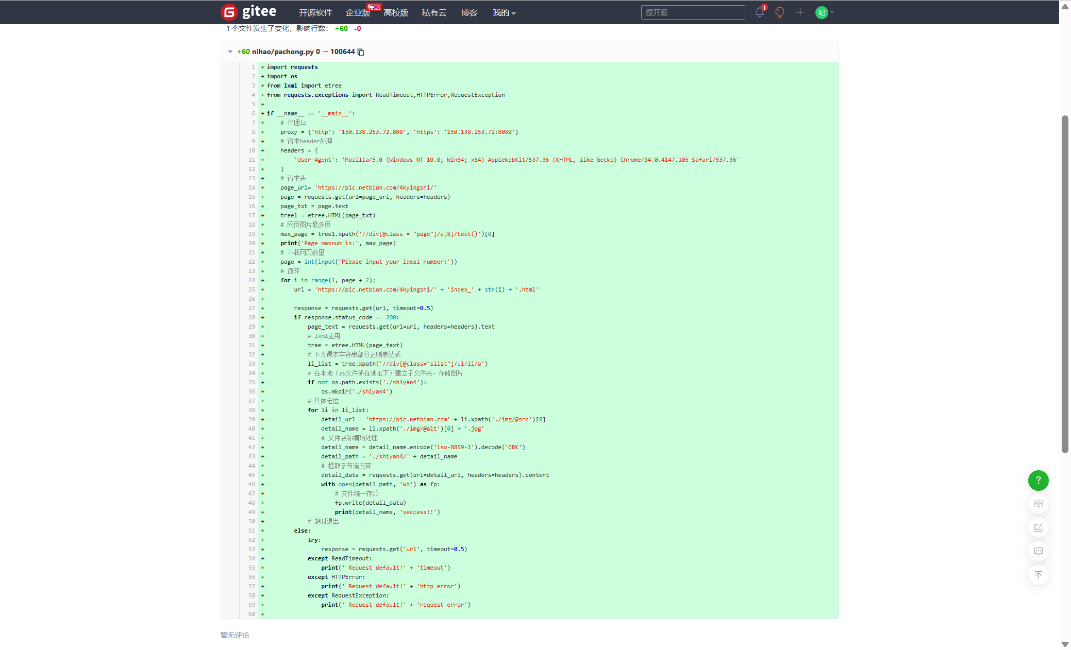Open the 开源软件 menu item
Screen dimensions: 1071x650
click(x=315, y=12)
